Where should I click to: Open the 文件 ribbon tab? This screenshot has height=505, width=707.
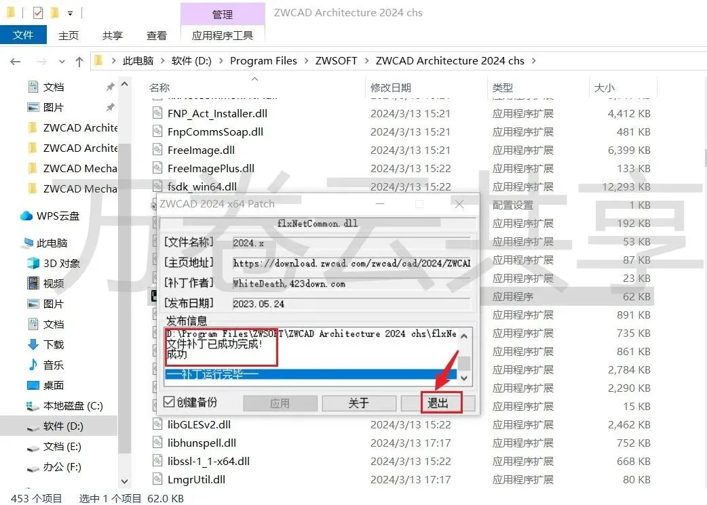pos(23,35)
